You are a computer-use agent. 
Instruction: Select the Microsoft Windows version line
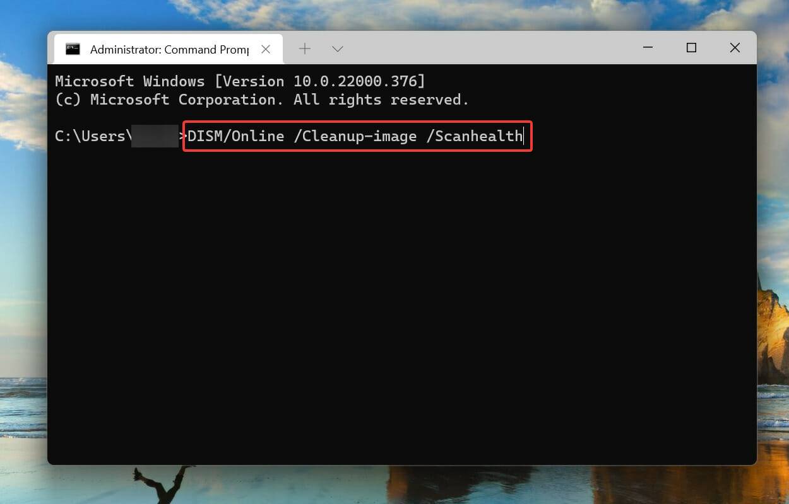pos(240,81)
